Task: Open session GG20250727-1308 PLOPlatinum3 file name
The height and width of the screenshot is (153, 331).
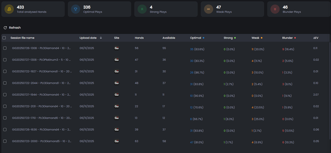Action: click(x=41, y=60)
